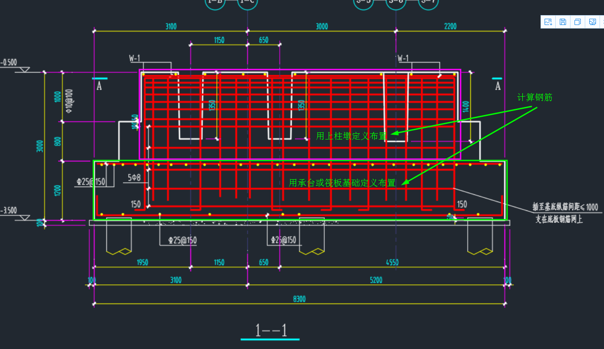Select the dimension text "5200"
The image size is (604, 349).
click(x=376, y=280)
